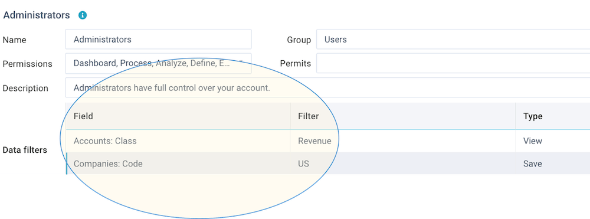Click the Group label

[x=299, y=40]
